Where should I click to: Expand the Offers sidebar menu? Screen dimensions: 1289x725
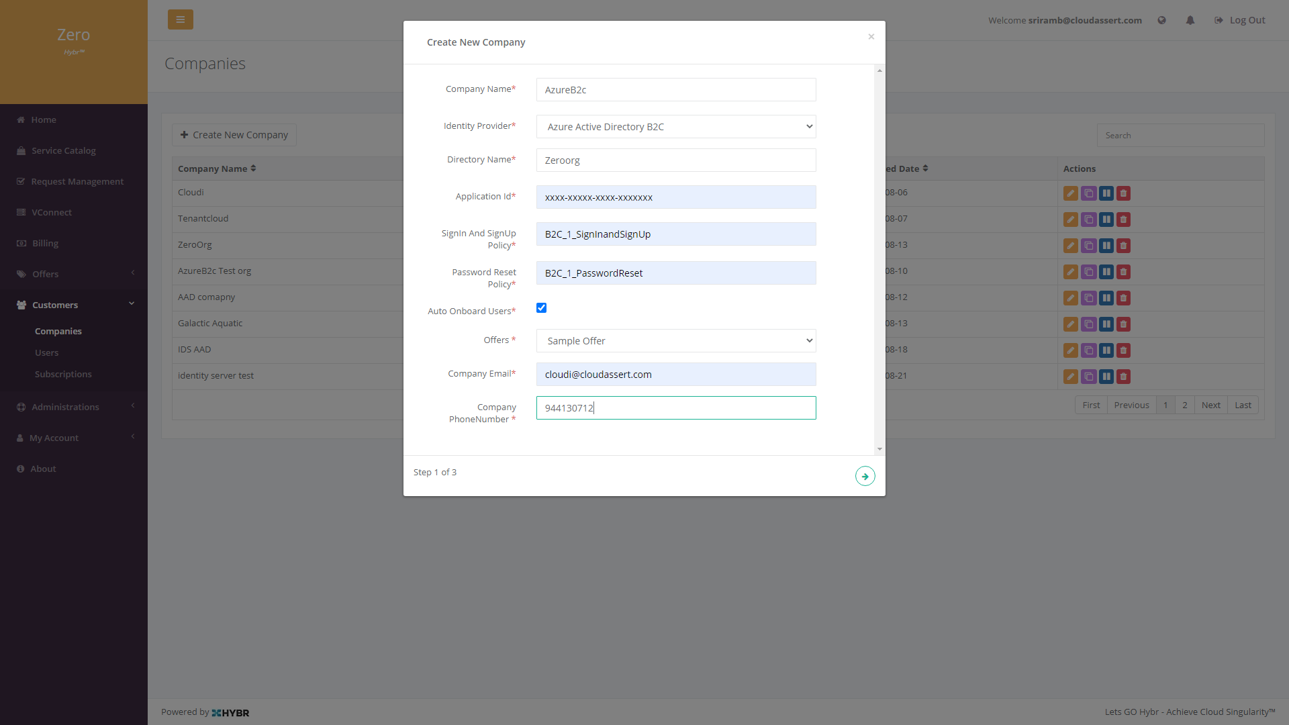pyautogui.click(x=74, y=274)
